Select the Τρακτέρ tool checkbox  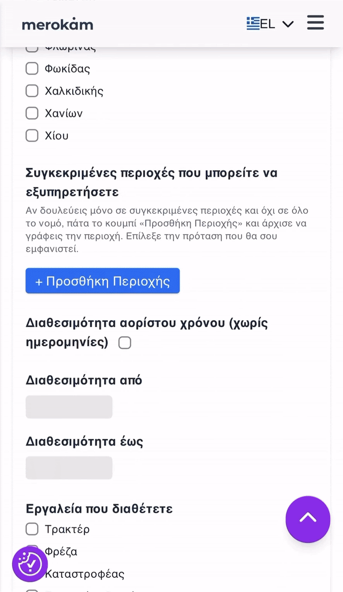coord(32,529)
